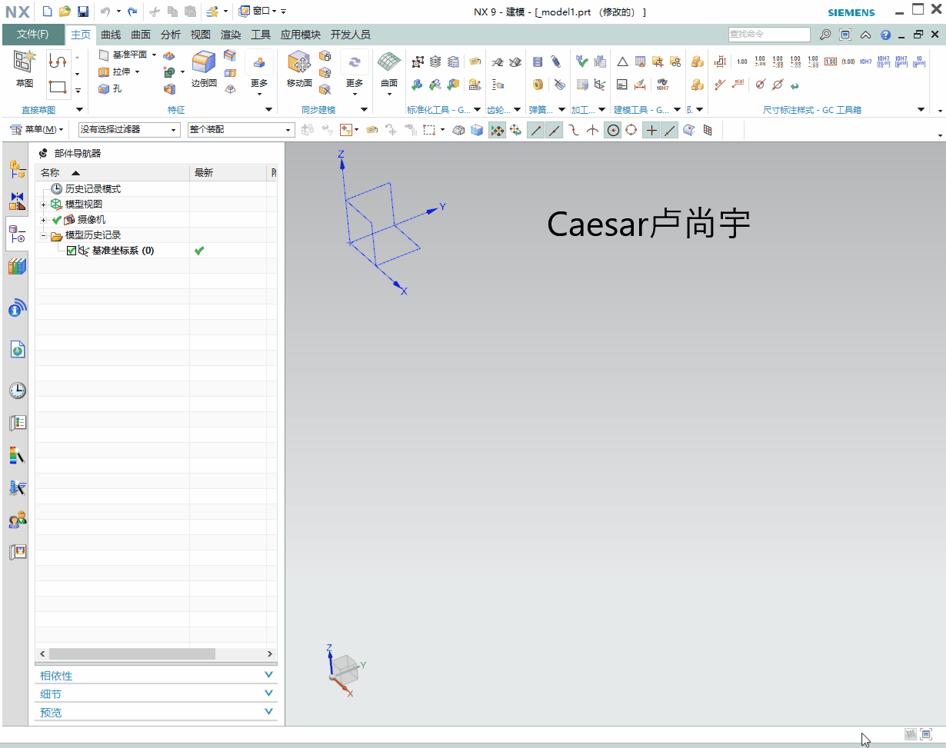
Task: Choose the 移动面 (Move Face) tool
Action: [x=298, y=62]
